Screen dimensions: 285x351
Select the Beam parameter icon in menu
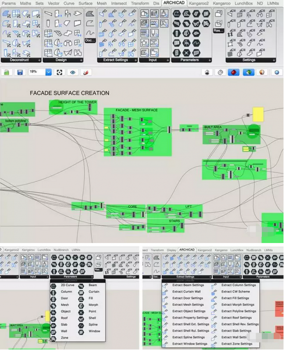coord(80,285)
